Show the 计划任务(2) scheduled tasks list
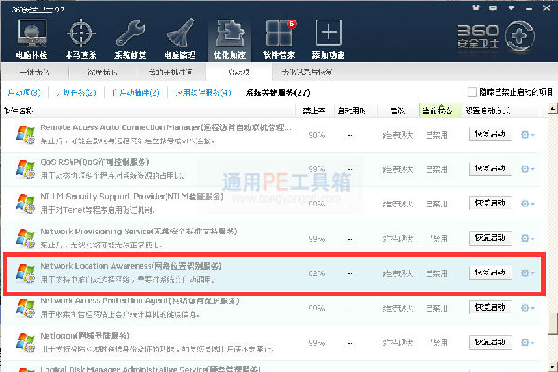Screen dimensions: 558x372 coord(76,93)
